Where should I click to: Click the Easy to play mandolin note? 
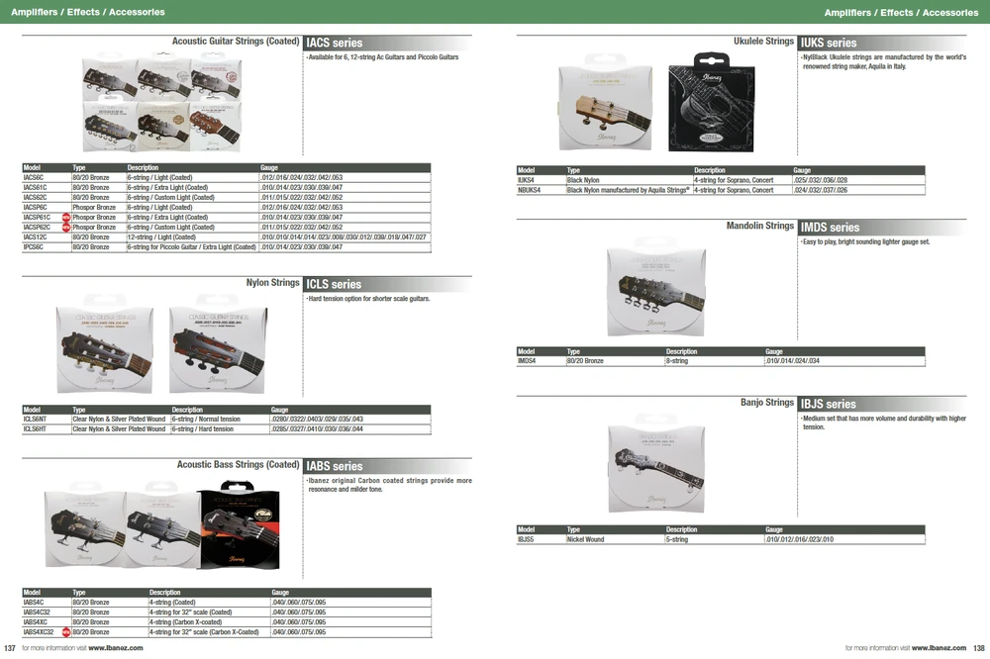865,241
